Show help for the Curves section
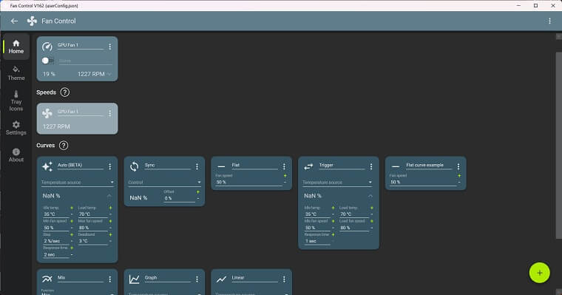Screen dimensions: 562x295 [64, 145]
